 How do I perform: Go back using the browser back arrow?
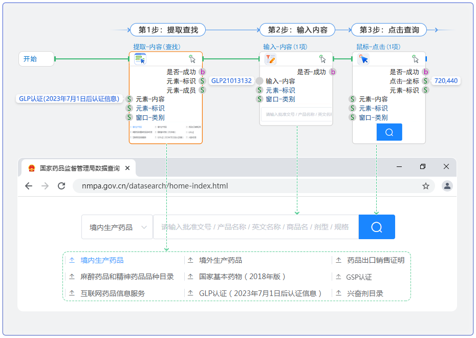pyautogui.click(x=29, y=186)
